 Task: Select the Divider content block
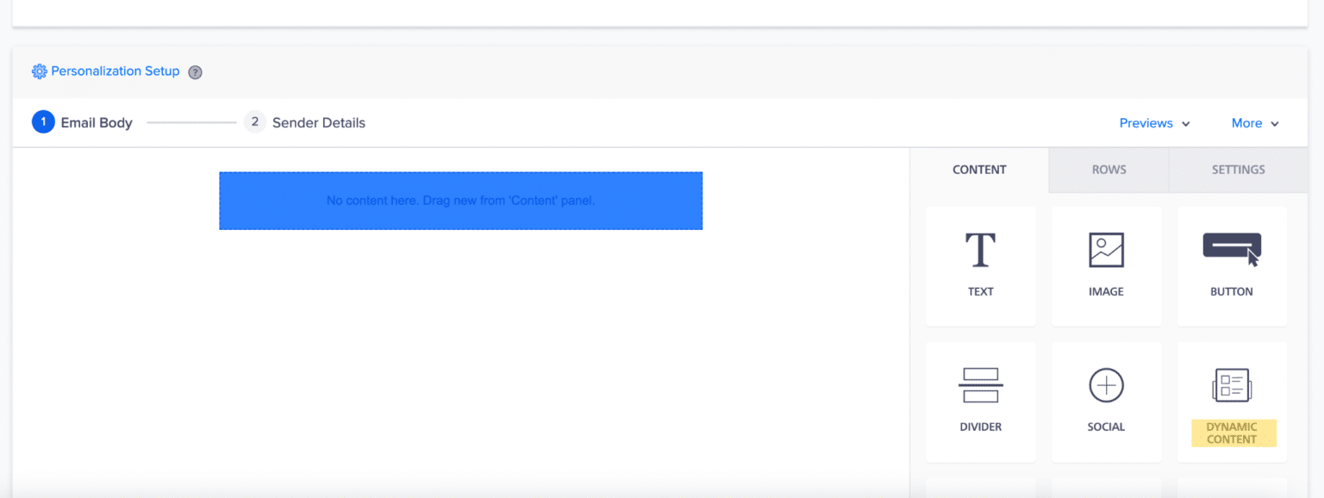(980, 401)
